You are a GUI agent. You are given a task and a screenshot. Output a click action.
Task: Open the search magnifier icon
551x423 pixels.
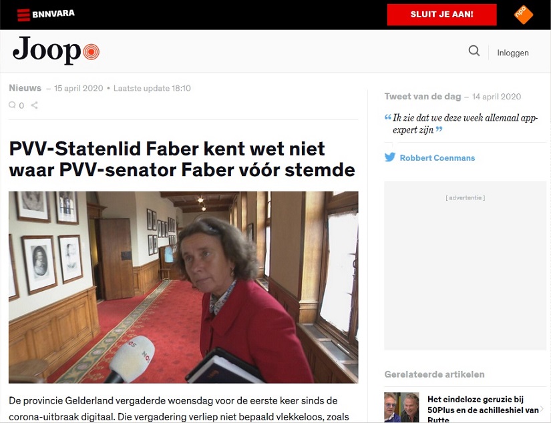(474, 51)
